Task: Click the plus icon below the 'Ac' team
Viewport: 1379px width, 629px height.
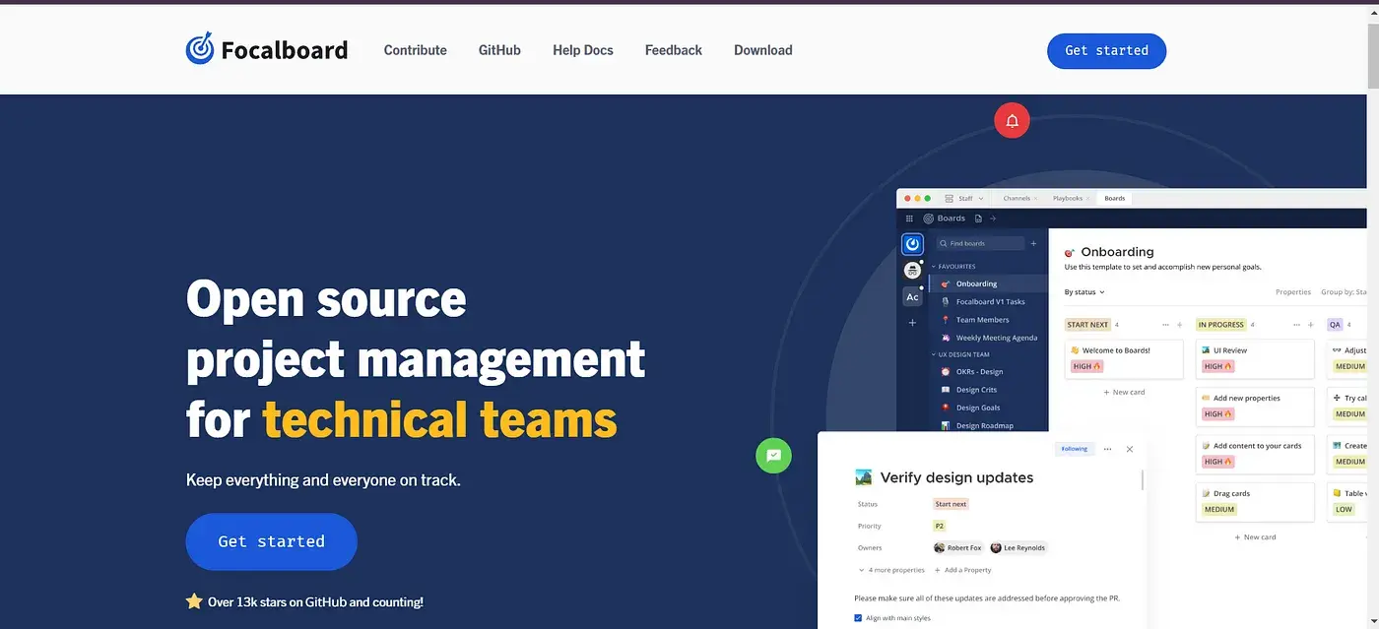Action: coord(912,323)
